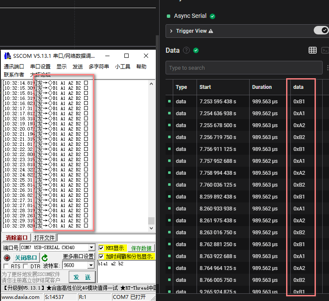Click the green marker of row 8.762 881 250 s
The height and width of the screenshot is (301, 329).
pyautogui.click(x=169, y=244)
